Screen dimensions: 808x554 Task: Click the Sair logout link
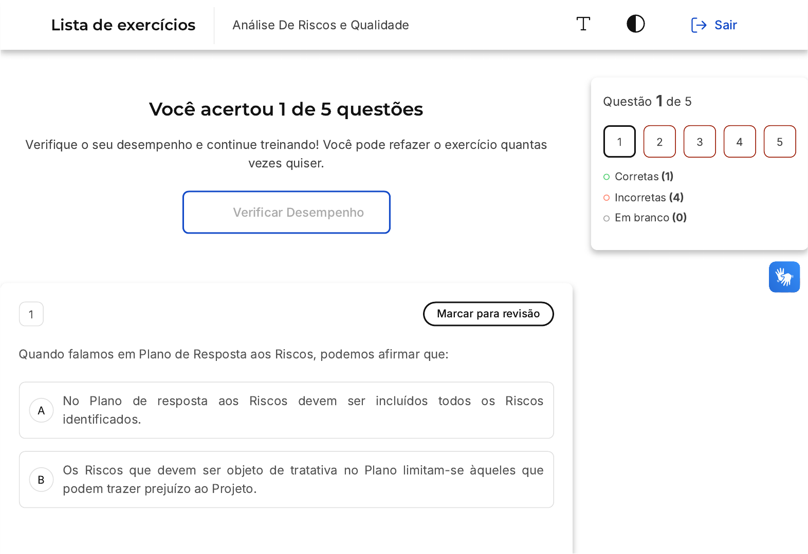click(714, 25)
